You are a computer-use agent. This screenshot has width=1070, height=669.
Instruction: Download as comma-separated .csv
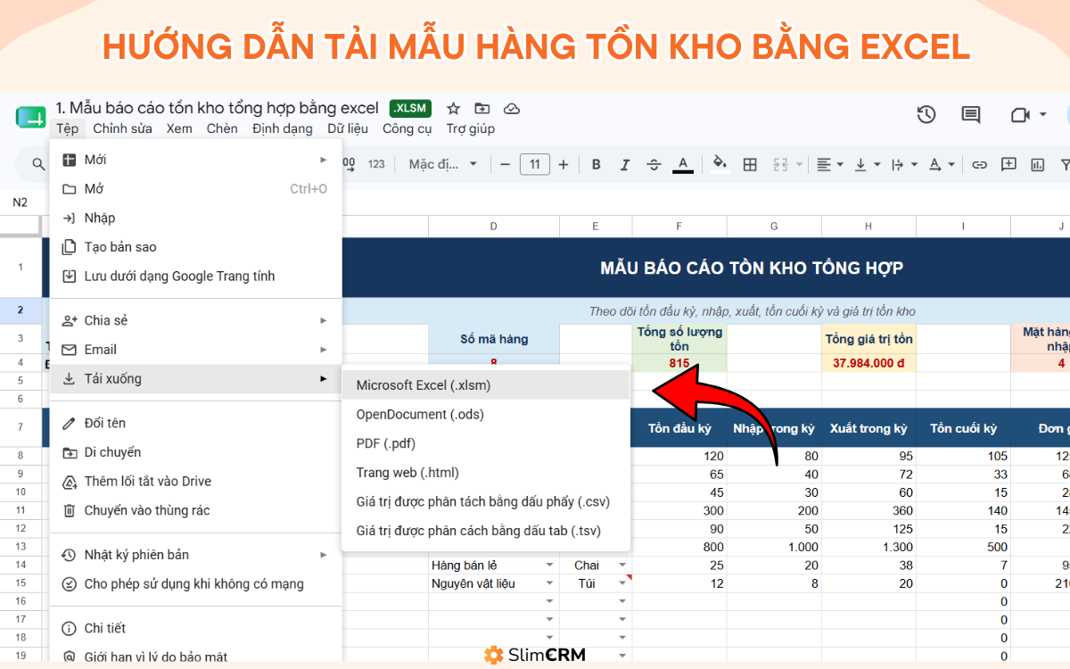(x=486, y=502)
